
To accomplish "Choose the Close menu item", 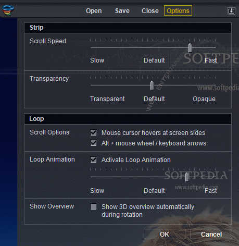I will [x=150, y=11].
